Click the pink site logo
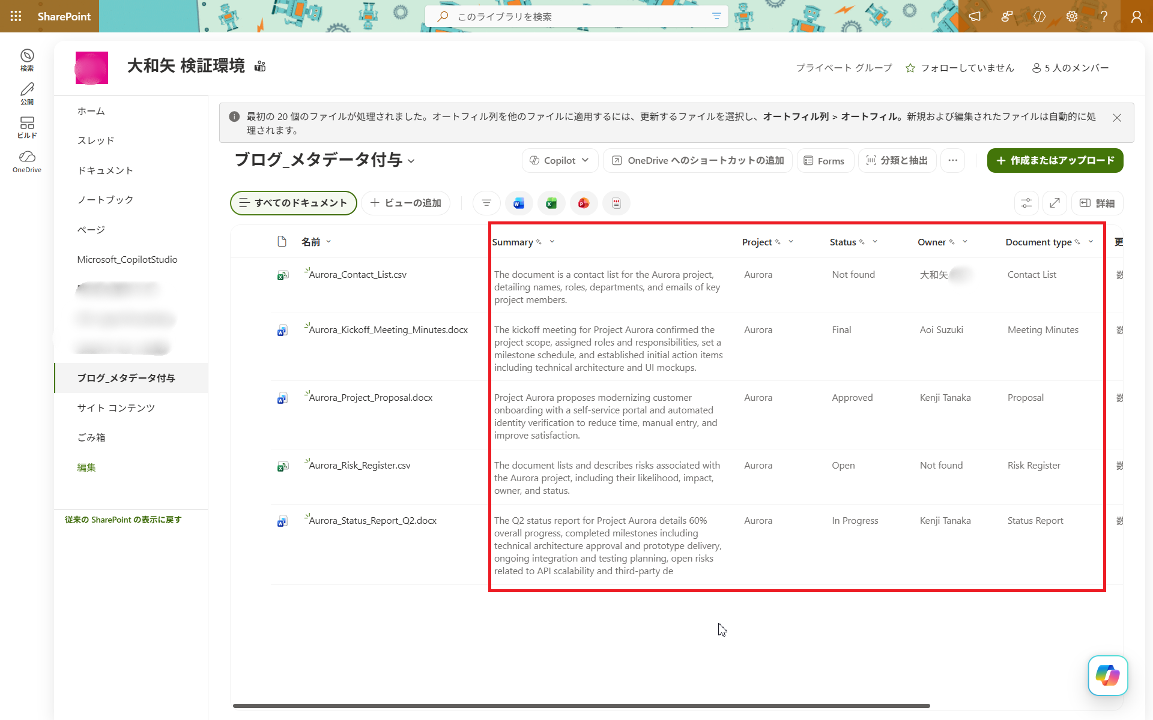The image size is (1153, 720). 91,68
